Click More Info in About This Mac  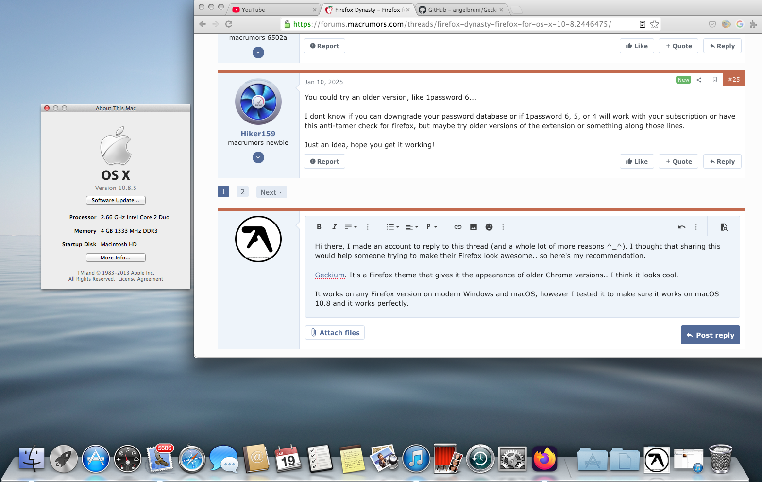point(116,258)
